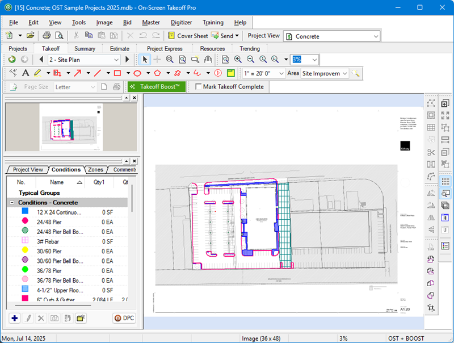Switch to the Zones tab
The image size is (454, 343).
[95, 169]
